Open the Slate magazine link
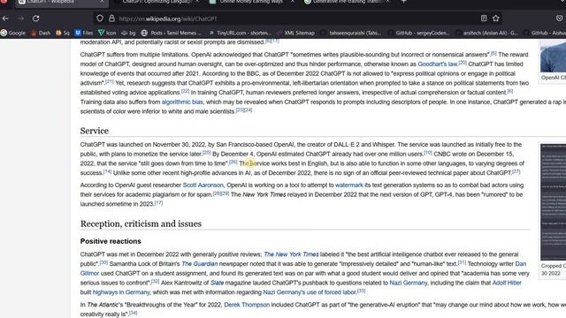 (217, 283)
